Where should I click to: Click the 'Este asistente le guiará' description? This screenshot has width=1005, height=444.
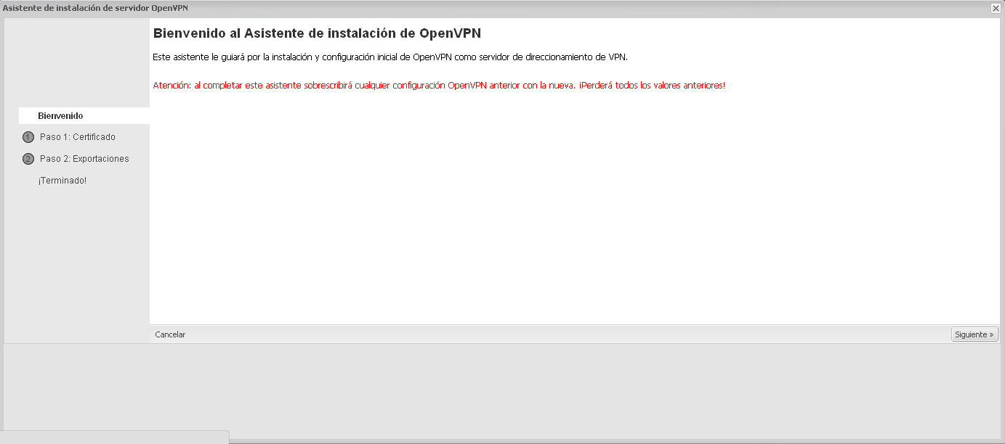click(390, 57)
